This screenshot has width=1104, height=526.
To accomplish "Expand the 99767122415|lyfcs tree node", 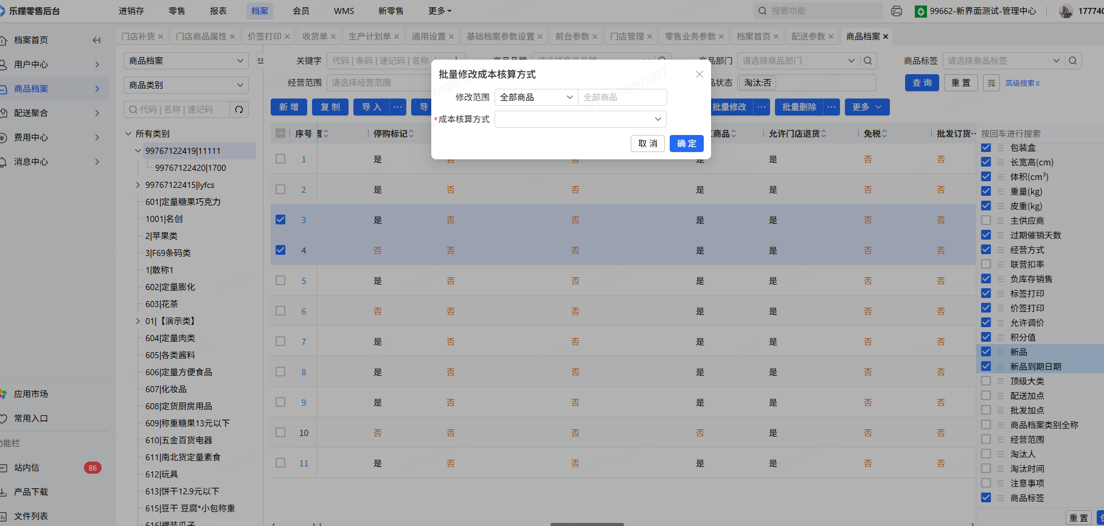I will tap(138, 185).
